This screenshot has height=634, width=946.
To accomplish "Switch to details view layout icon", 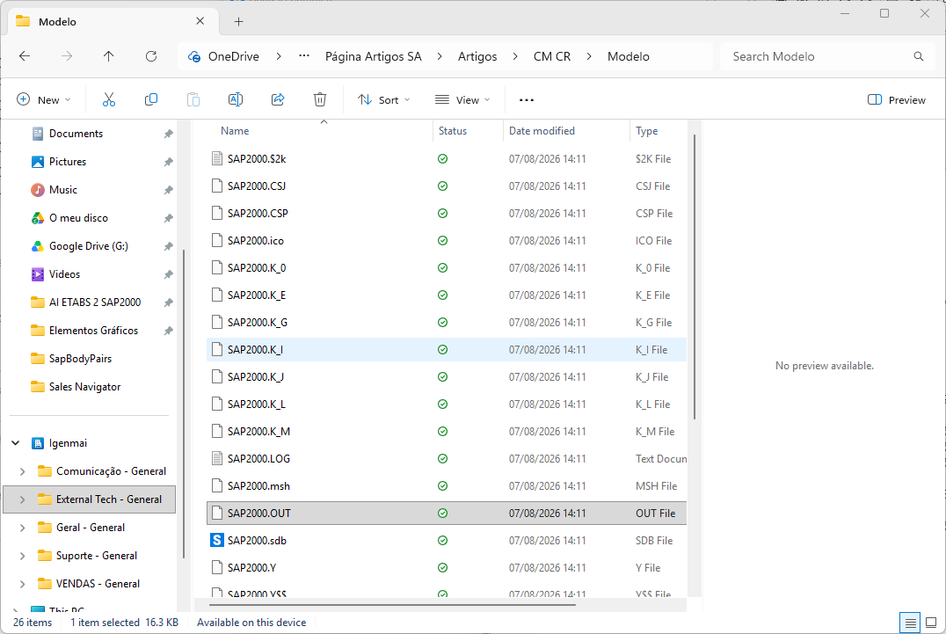I will tap(911, 623).
